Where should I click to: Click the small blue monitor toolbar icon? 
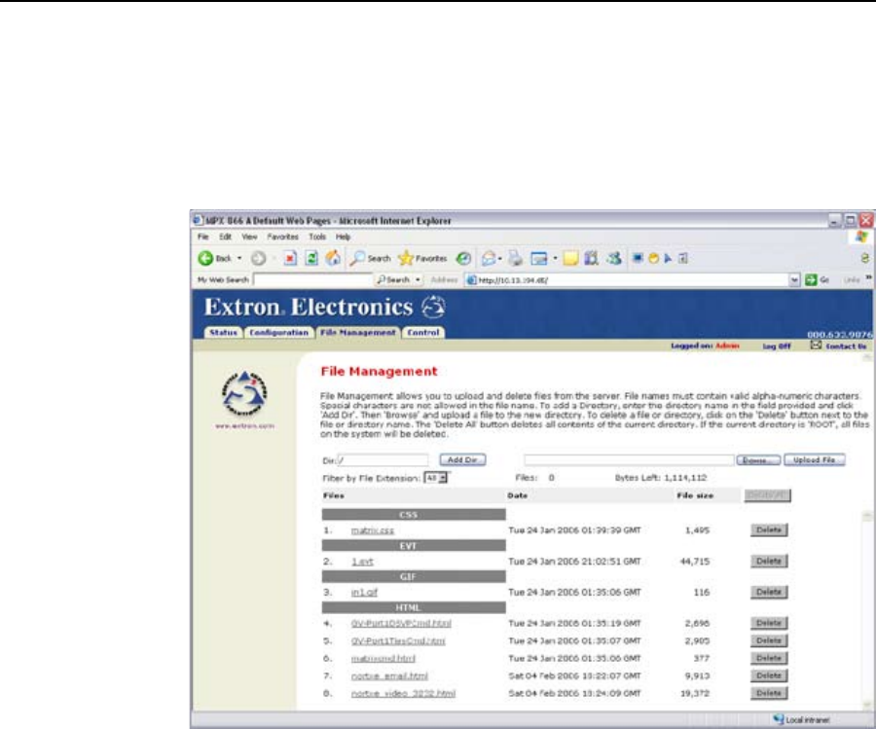point(638,258)
